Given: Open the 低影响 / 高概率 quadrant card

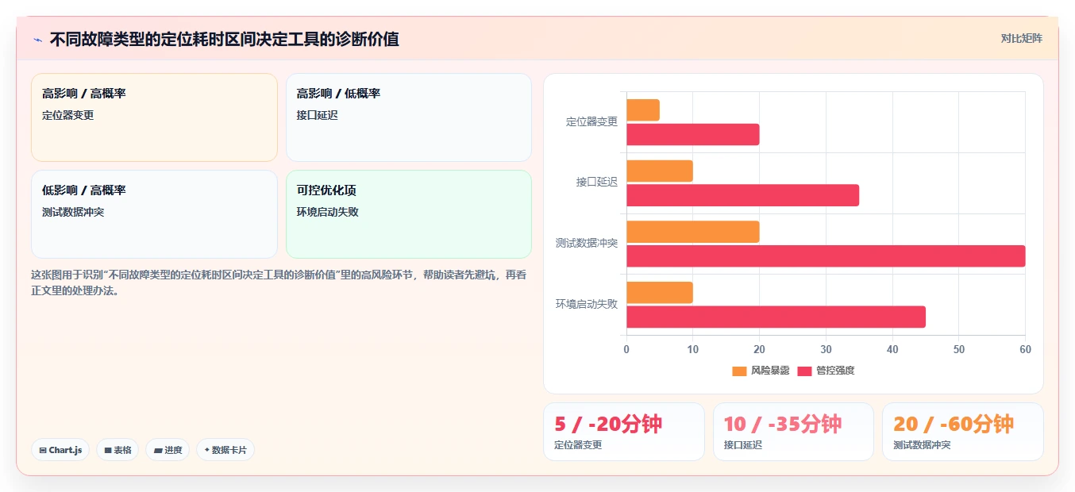Looking at the screenshot, I should tap(154, 214).
